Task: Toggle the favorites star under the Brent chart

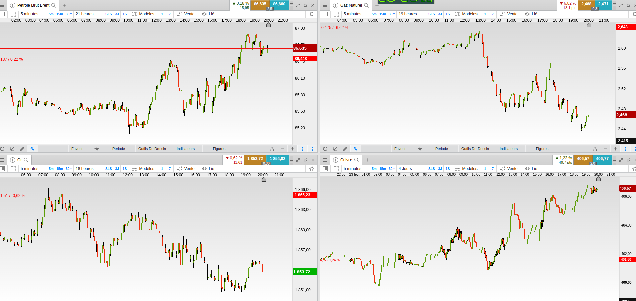Action: (x=97, y=149)
